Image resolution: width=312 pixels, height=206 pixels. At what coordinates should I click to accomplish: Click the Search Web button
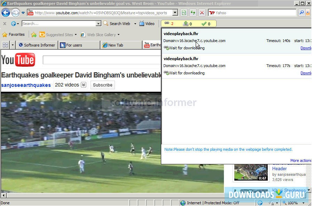point(117,23)
